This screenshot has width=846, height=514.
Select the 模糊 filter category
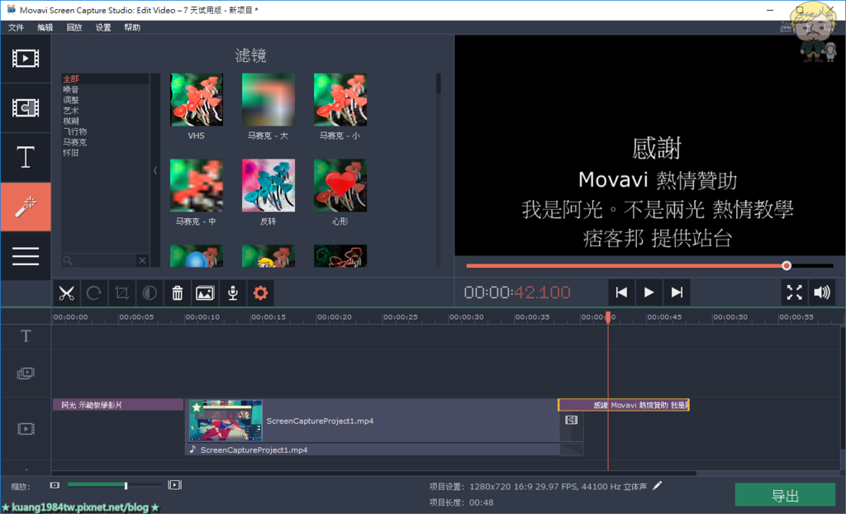[105, 121]
